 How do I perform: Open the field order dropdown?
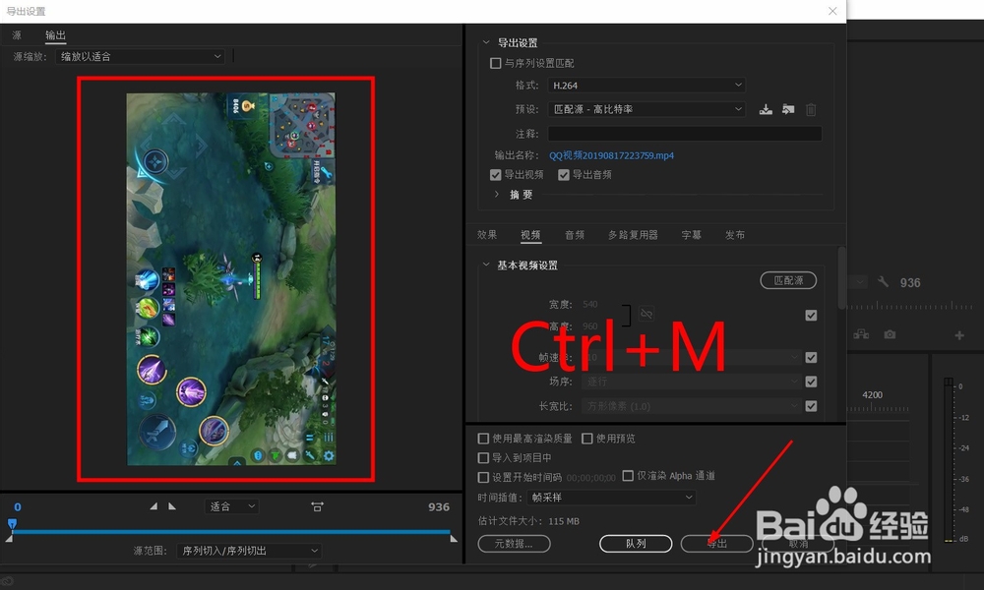(x=691, y=382)
